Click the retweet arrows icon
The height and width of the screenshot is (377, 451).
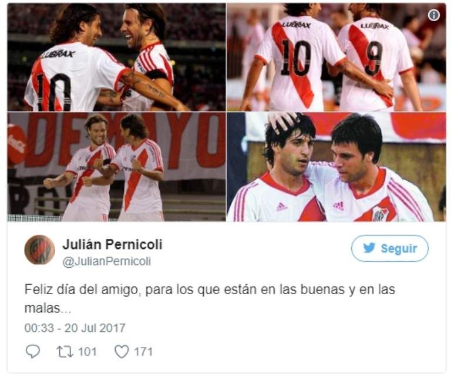(x=65, y=352)
